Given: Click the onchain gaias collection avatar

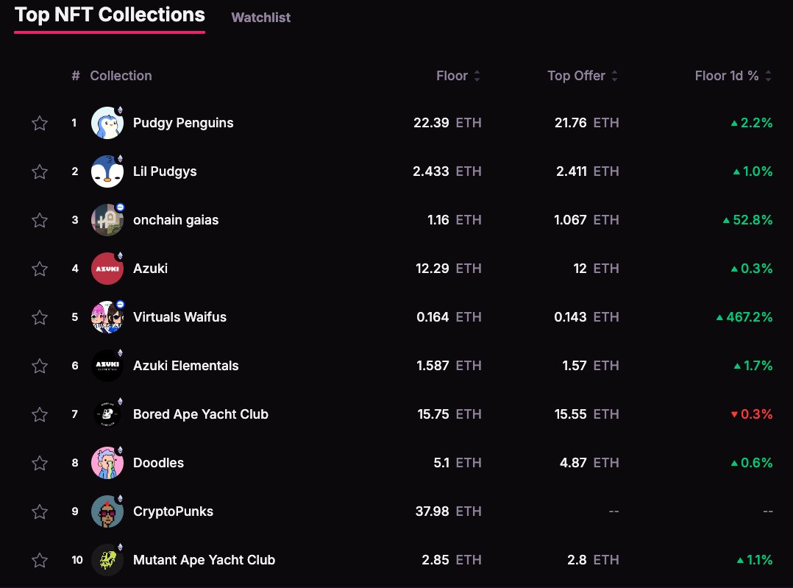Looking at the screenshot, I should click(x=107, y=220).
